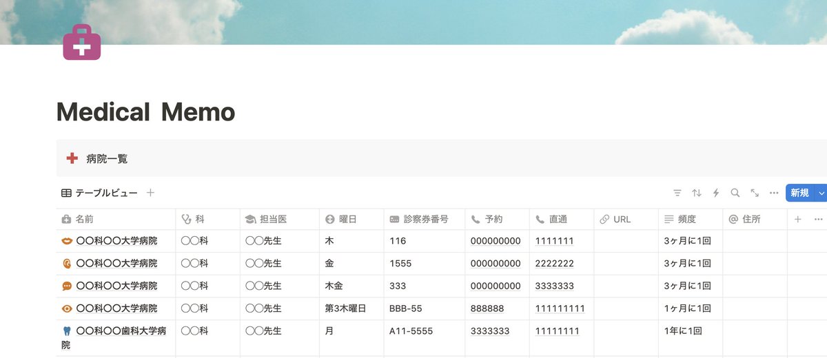The width and height of the screenshot is (827, 358).
Task: Click direct number 3333333 in 直通 column
Action: (555, 286)
